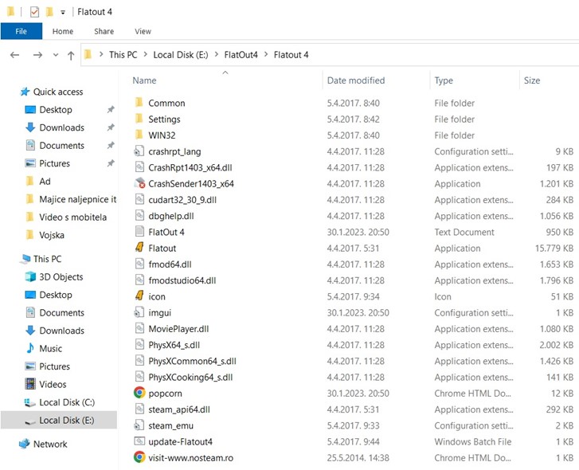Click the yellow icon file named icon

pos(139,297)
